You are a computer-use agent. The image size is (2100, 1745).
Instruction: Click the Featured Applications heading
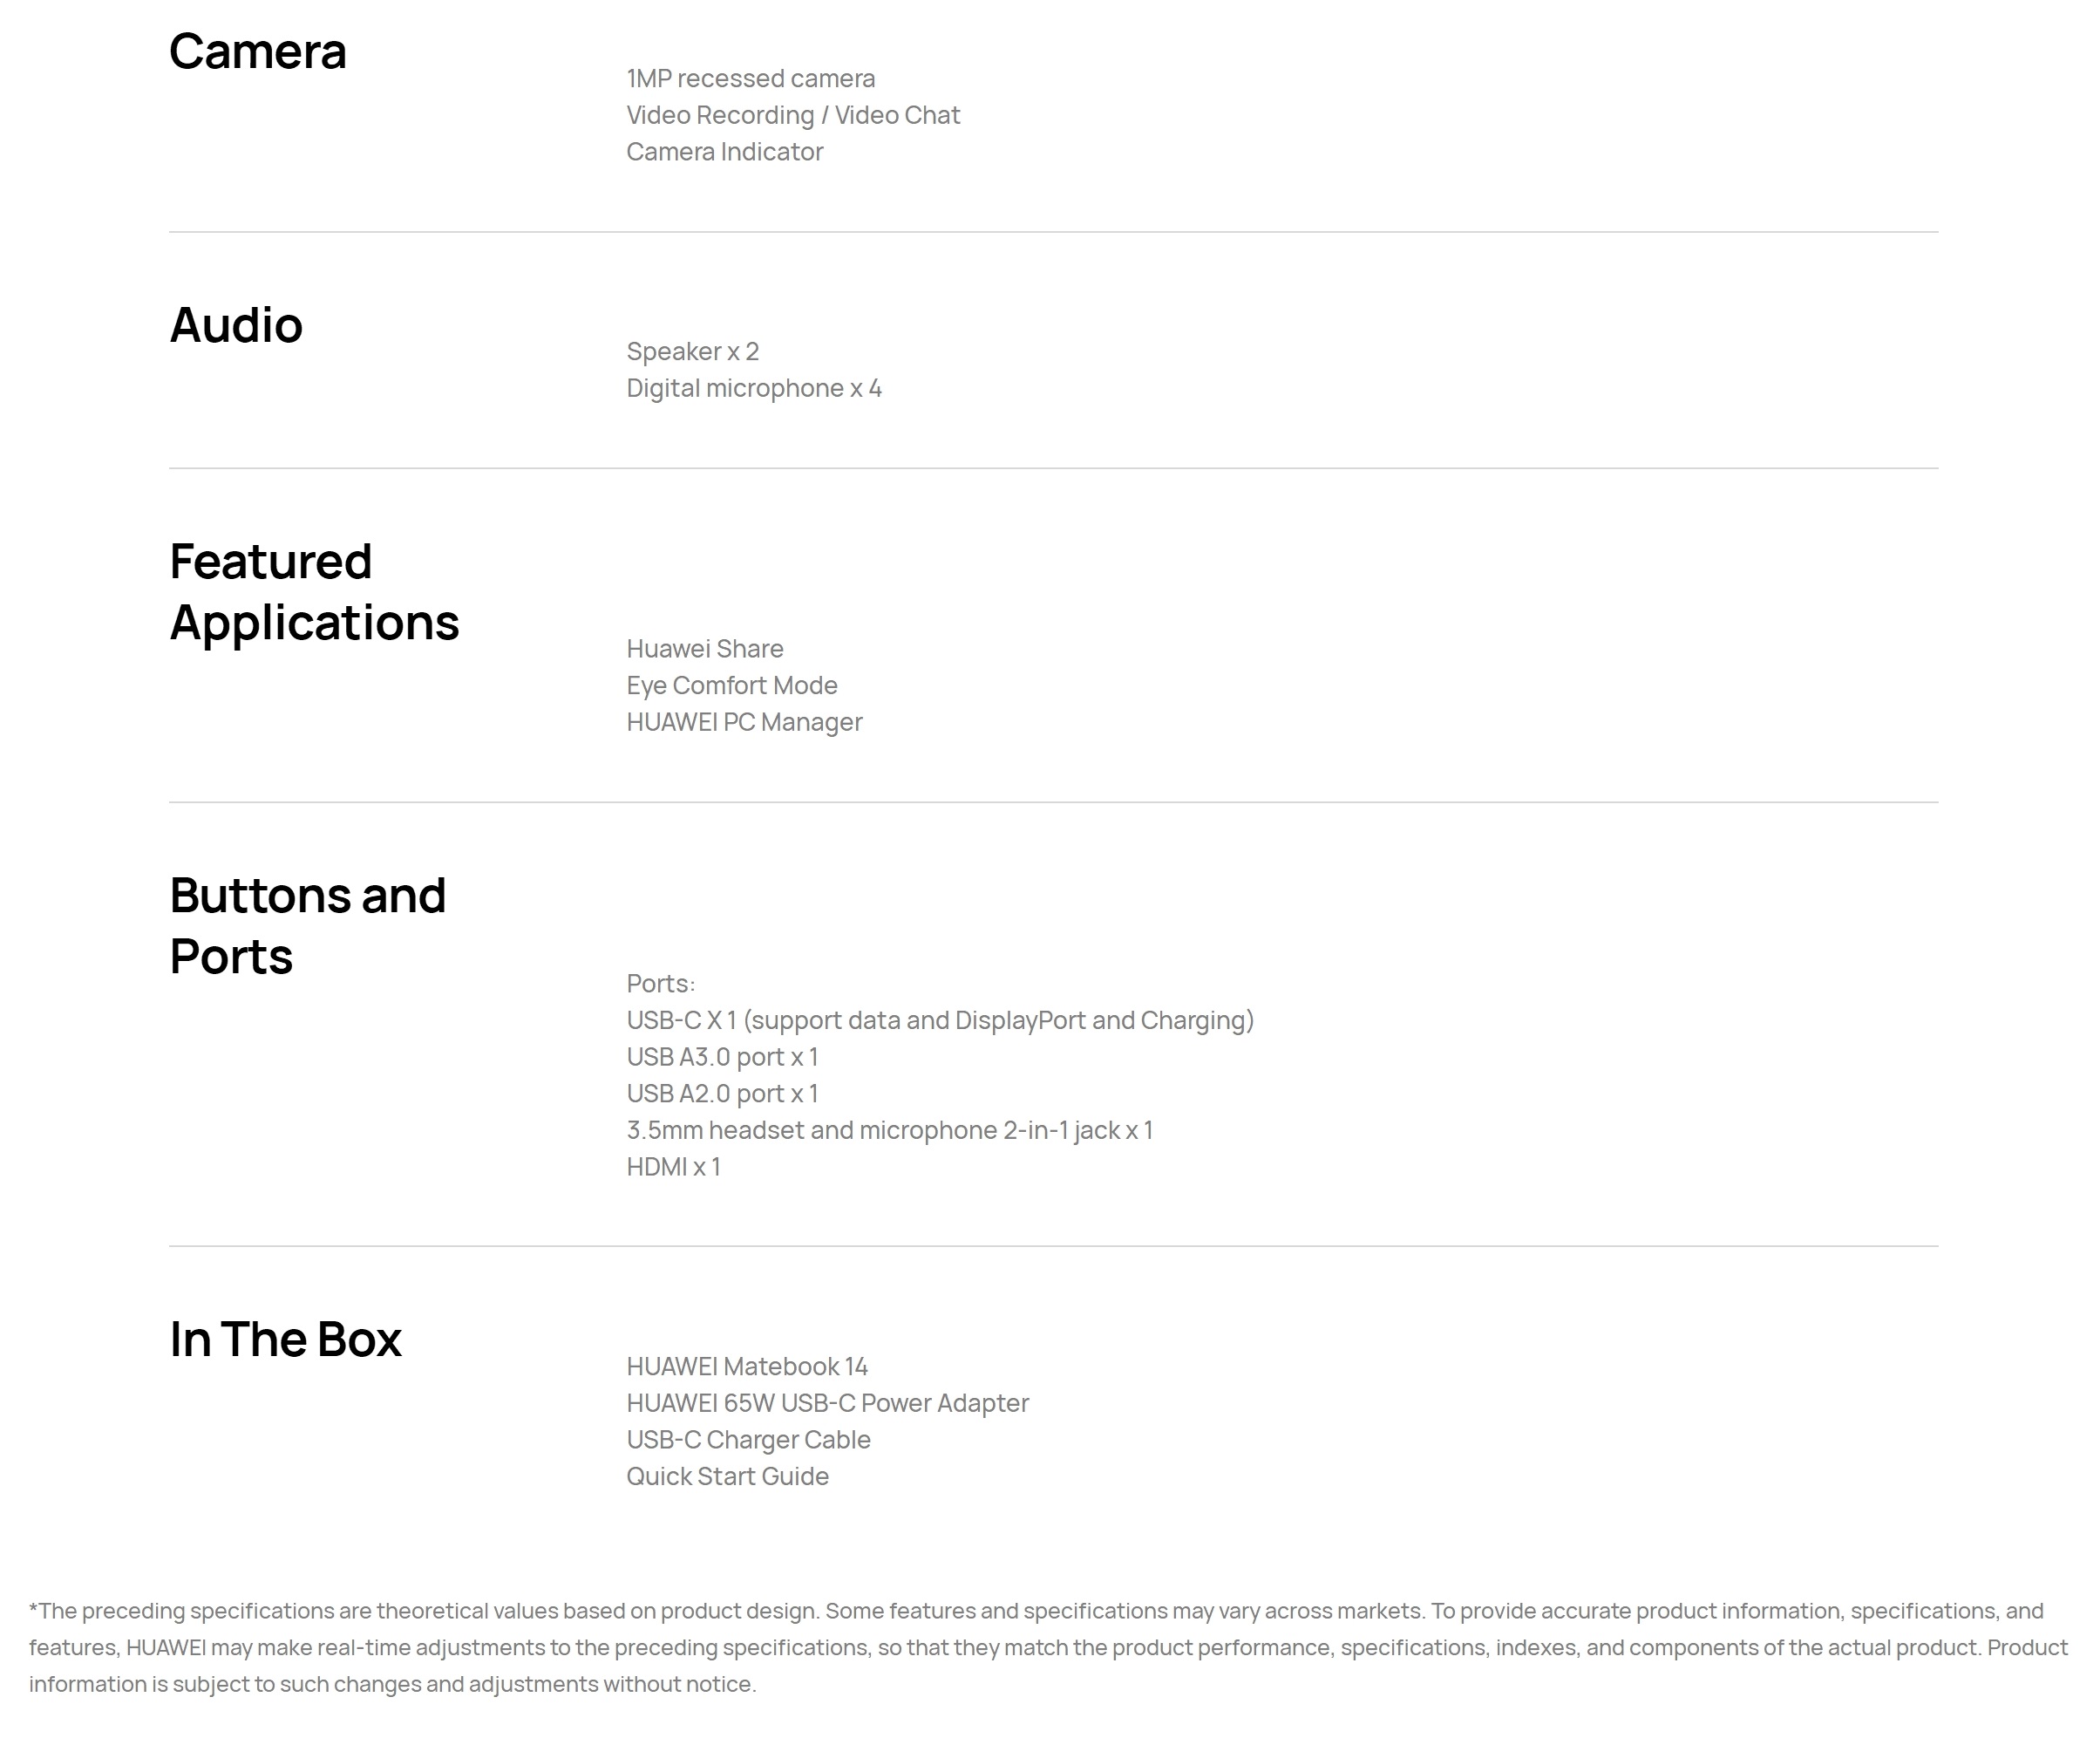pyautogui.click(x=314, y=591)
